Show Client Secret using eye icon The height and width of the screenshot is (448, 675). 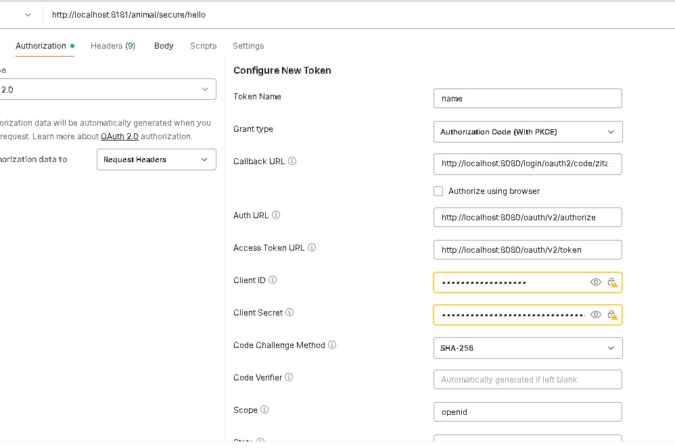point(596,315)
